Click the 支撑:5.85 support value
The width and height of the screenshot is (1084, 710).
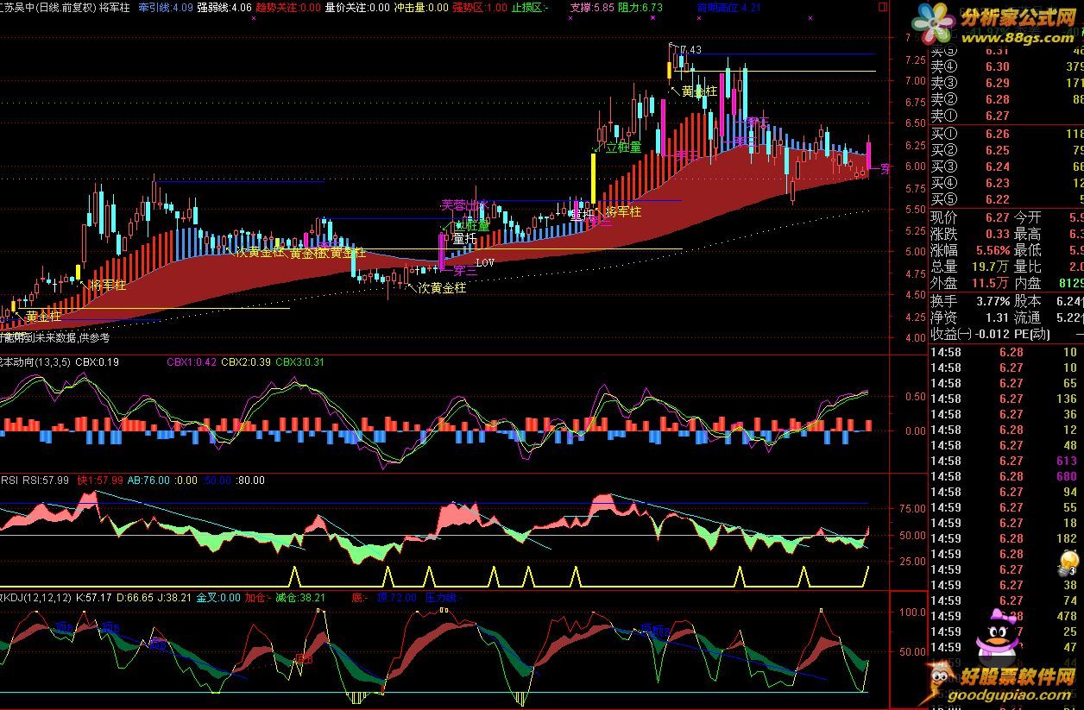click(593, 7)
